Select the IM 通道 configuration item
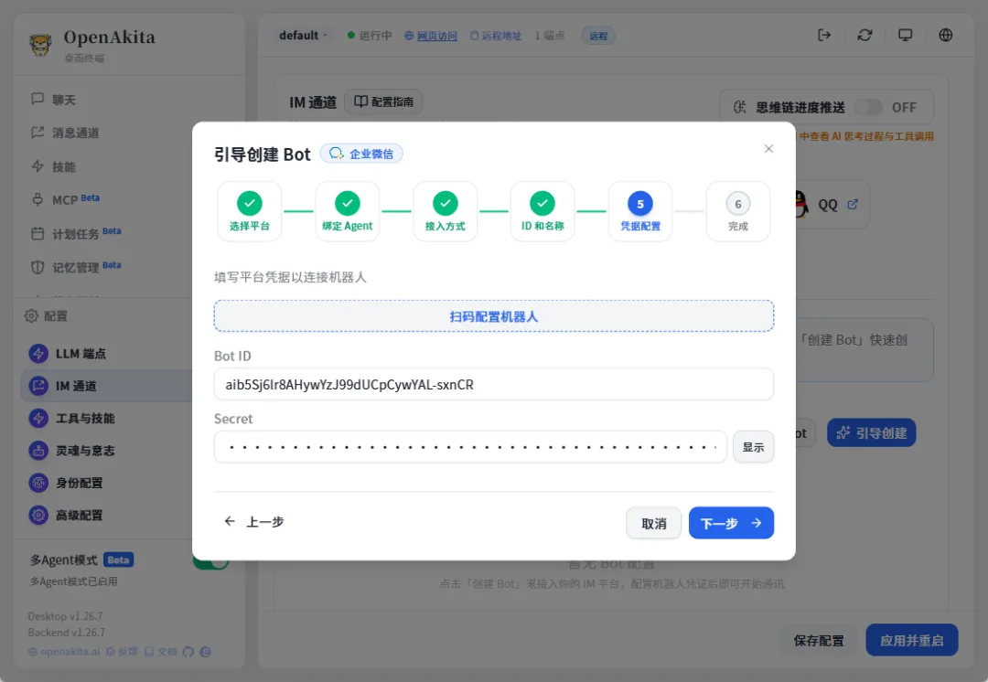The width and height of the screenshot is (988, 682). [107, 386]
